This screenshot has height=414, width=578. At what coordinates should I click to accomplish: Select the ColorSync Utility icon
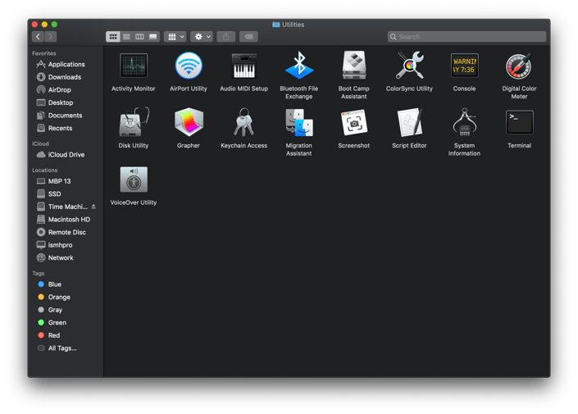pos(409,66)
